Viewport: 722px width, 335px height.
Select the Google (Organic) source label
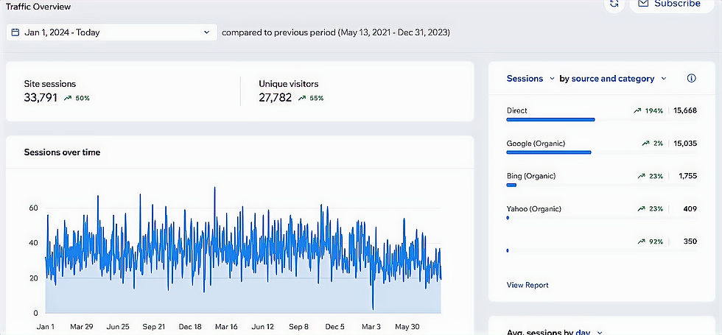pos(536,143)
